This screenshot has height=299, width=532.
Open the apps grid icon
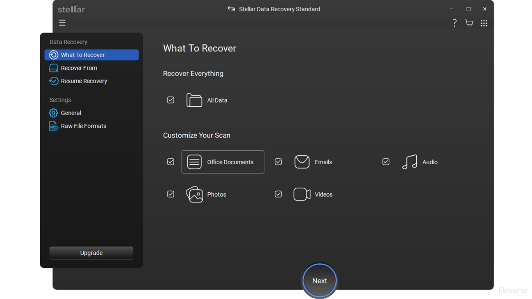(484, 23)
